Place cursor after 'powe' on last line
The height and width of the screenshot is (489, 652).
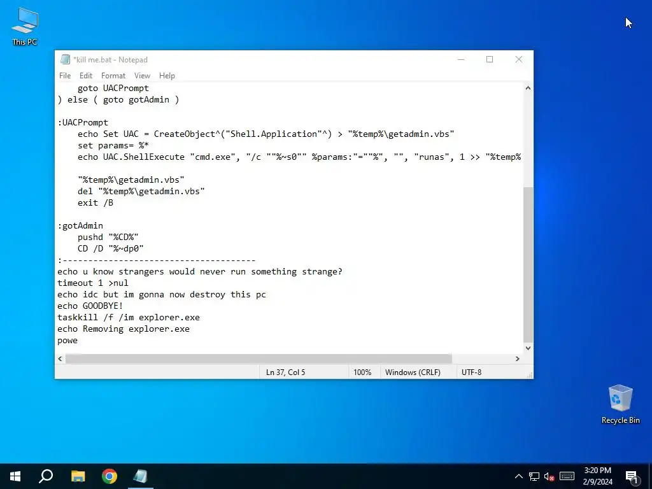tap(78, 340)
